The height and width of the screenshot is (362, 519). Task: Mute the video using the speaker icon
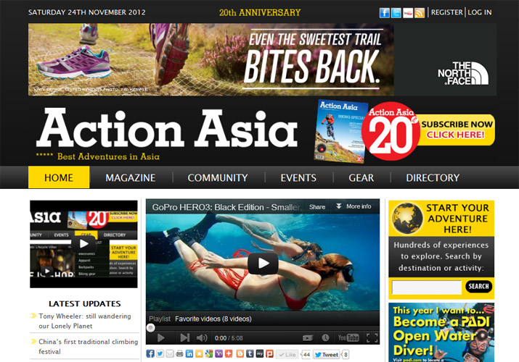[x=202, y=337]
